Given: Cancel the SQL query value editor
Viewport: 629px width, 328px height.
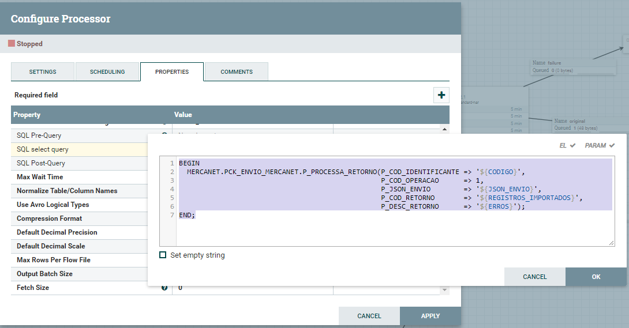Looking at the screenshot, I should pos(534,277).
